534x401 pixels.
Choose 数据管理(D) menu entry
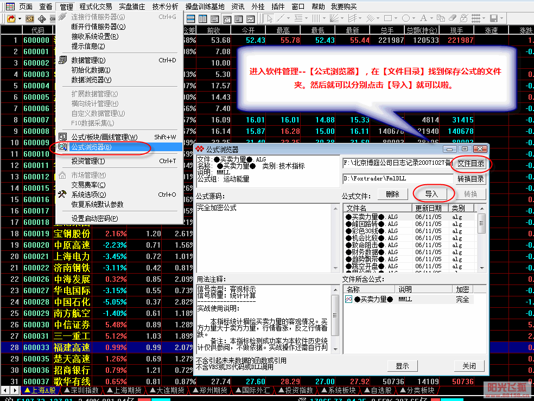[119, 60]
